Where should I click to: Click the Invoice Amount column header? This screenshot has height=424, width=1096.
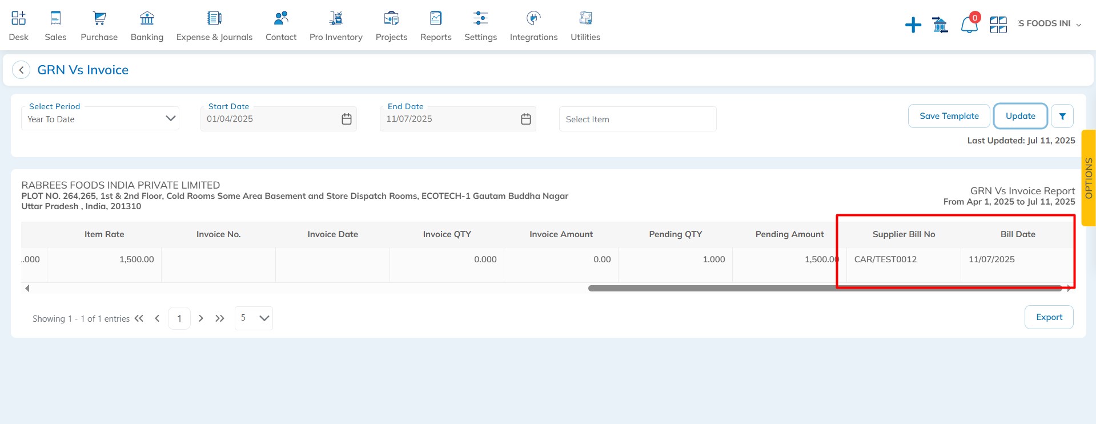click(x=561, y=234)
